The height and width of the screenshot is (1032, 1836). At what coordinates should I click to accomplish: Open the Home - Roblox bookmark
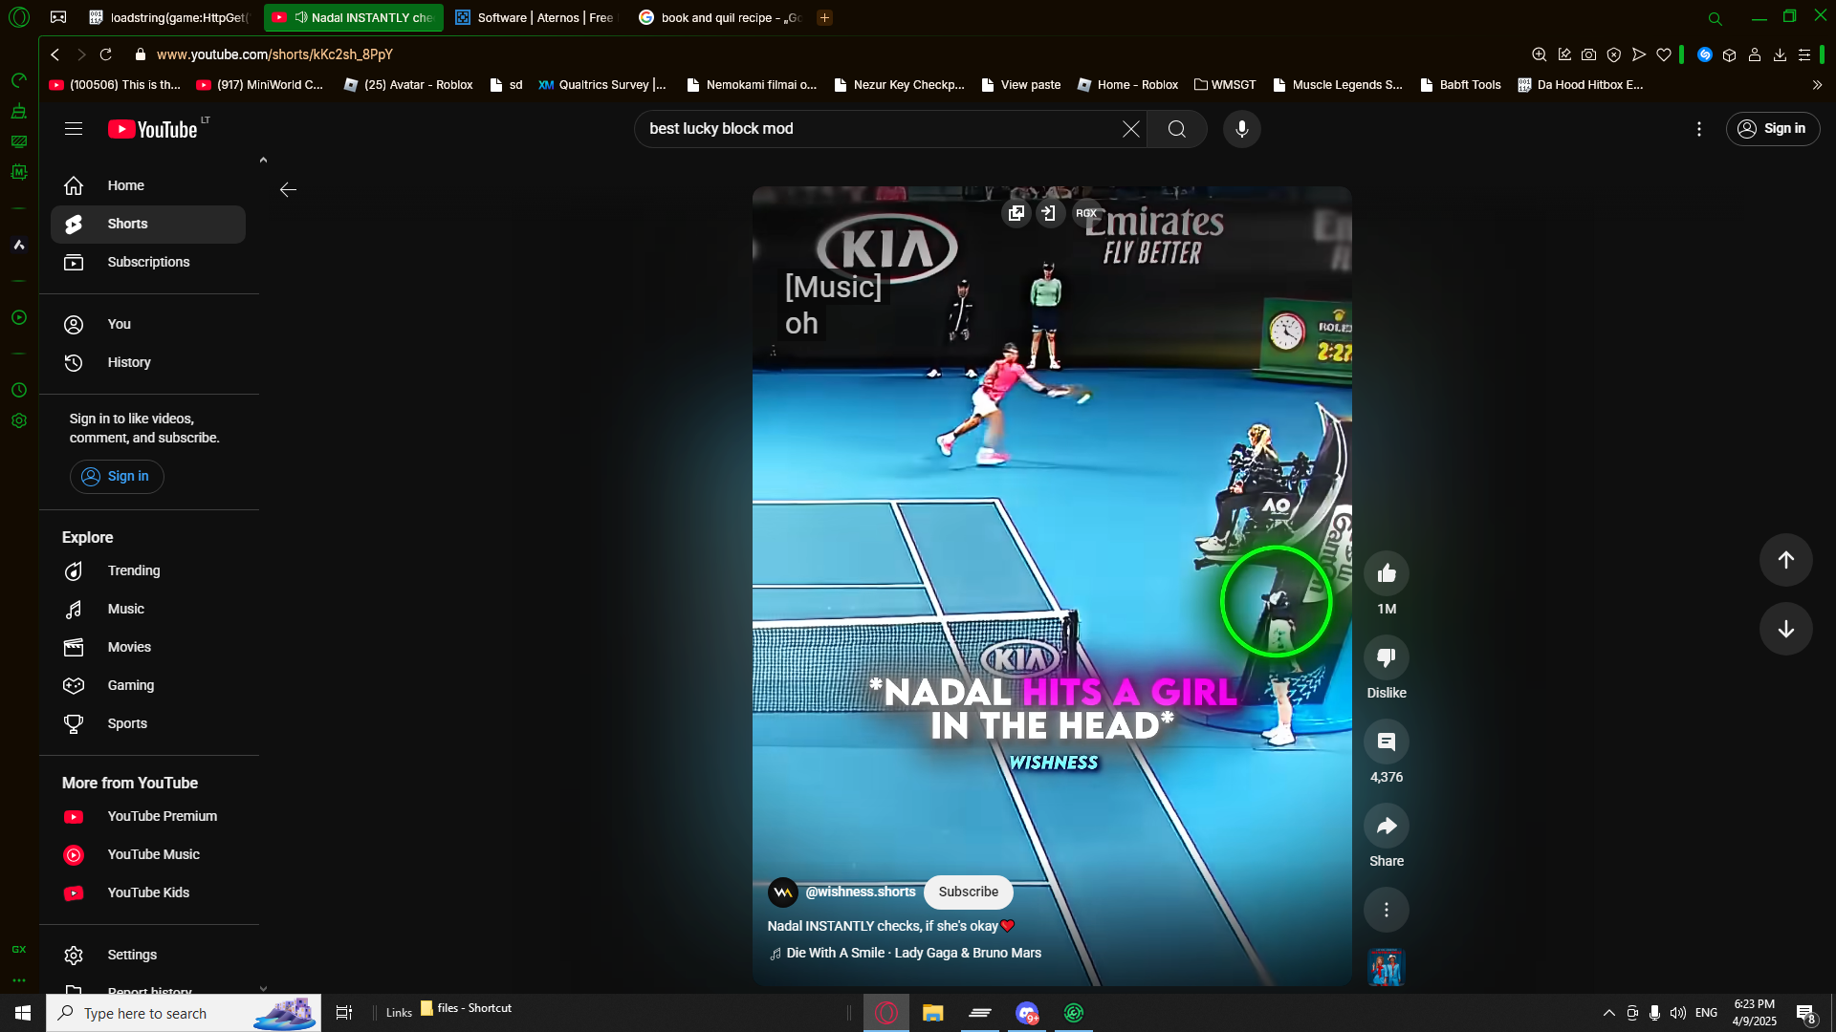pos(1127,85)
